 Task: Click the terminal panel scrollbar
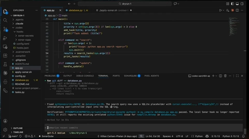pos(245,131)
